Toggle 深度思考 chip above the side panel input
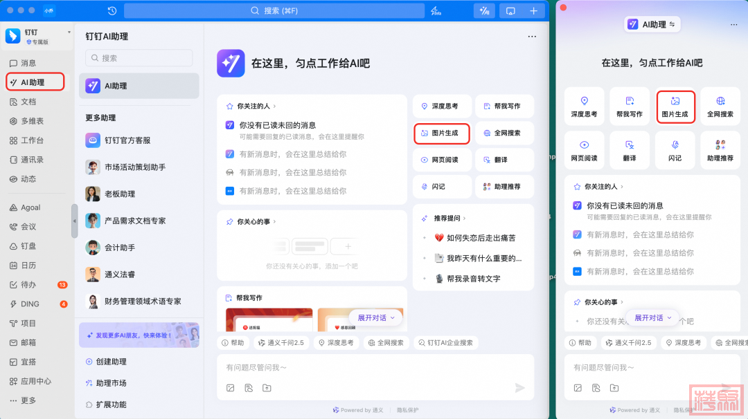748x419 pixels. (x=684, y=343)
